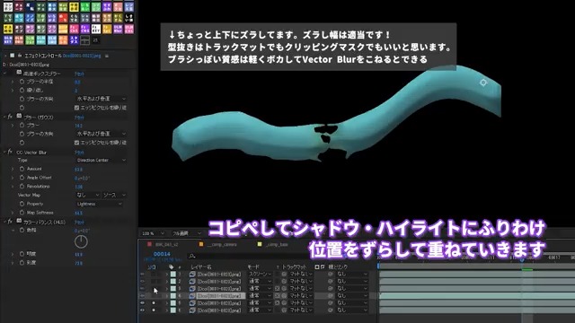Viewport: 575px width, 323px height.
Task: Click stopwatch next to 繰り返し
Action: pyautogui.click(x=22, y=90)
